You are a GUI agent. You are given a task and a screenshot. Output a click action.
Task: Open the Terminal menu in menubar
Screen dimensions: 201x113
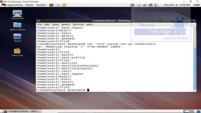point(78,24)
